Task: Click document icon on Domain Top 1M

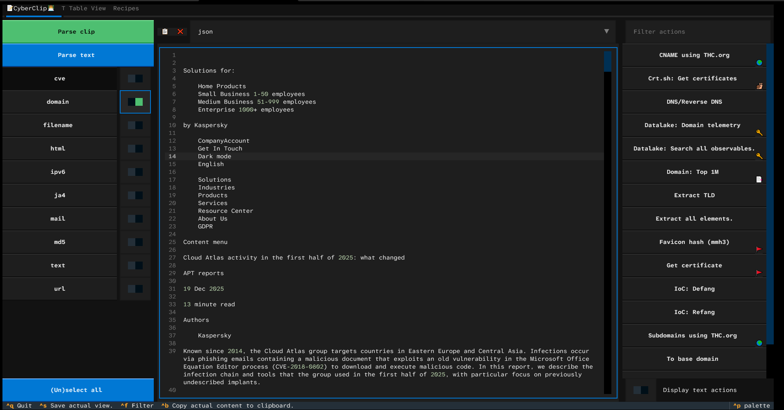Action: [759, 179]
